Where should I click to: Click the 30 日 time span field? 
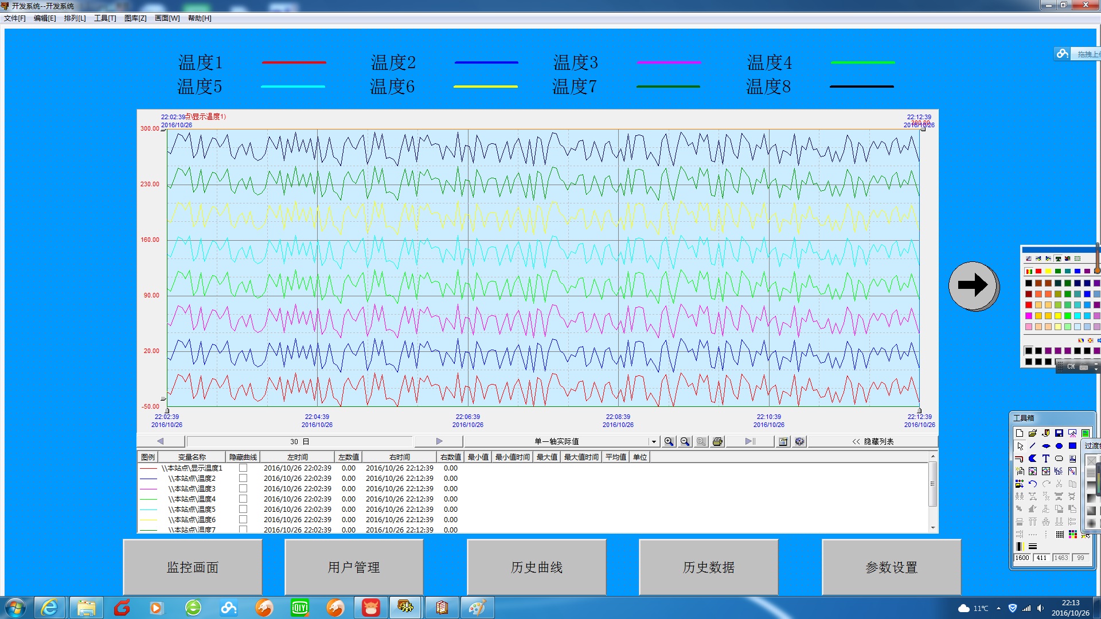(299, 441)
